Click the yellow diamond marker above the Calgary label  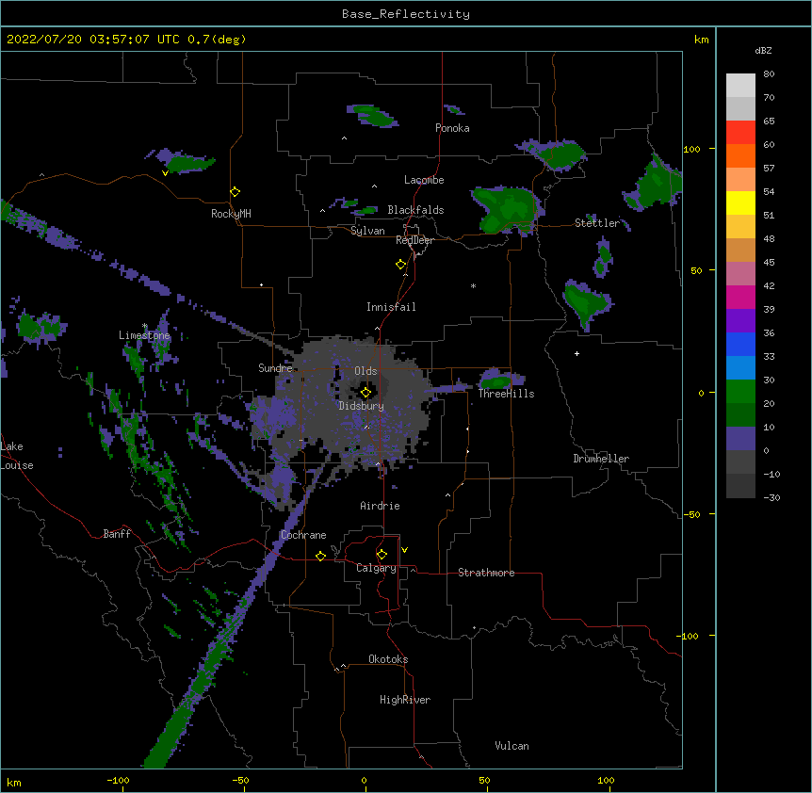(x=382, y=555)
